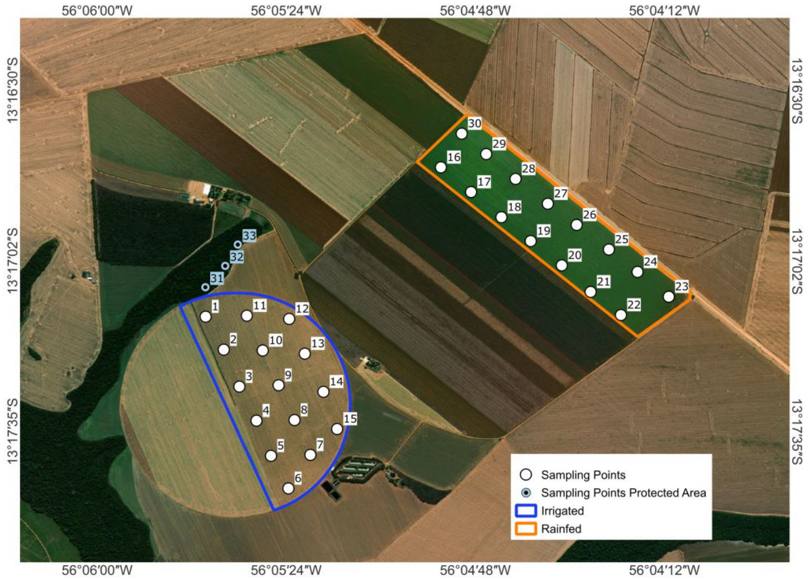Screen dimensions: 809x580
Task: Select sampling point 9 circle
Action: [278, 385]
